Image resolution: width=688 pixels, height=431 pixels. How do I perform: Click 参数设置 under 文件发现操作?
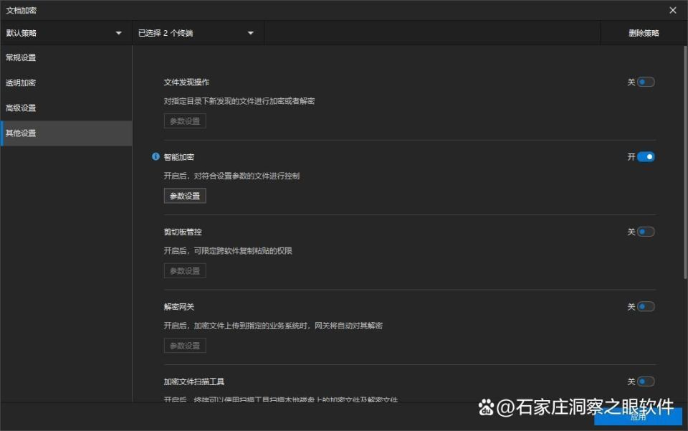click(x=185, y=121)
